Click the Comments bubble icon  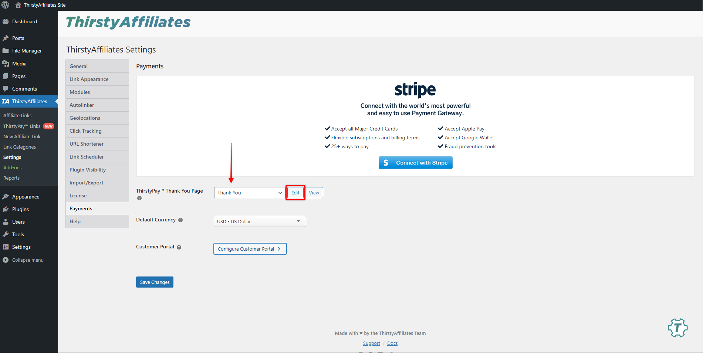pos(6,89)
